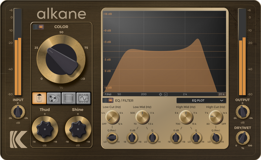
Task: Click the High Mid gain dB knob
Action: [x=176, y=138]
